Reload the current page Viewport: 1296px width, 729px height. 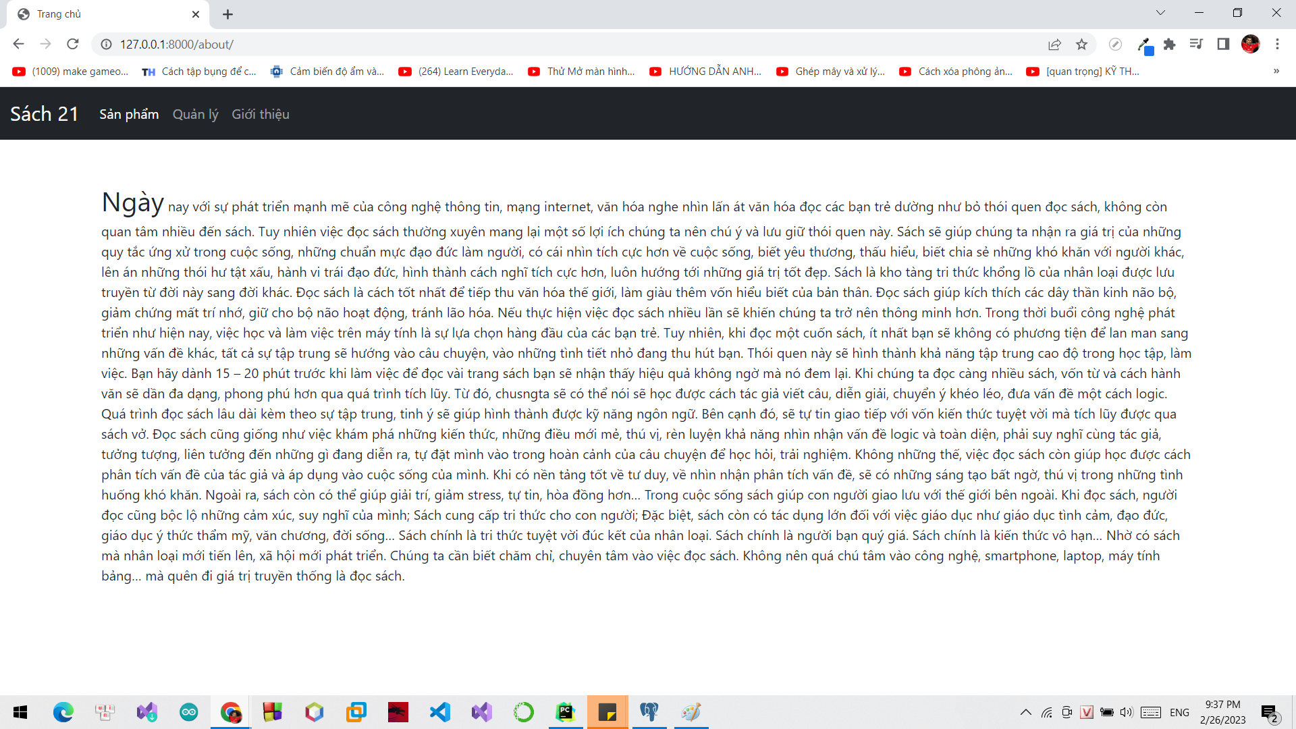pos(73,44)
